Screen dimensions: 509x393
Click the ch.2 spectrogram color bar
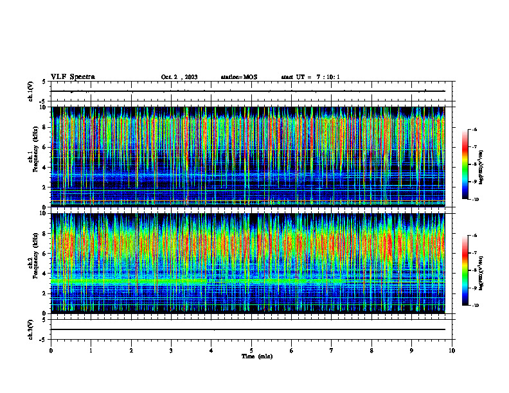[x=465, y=270]
